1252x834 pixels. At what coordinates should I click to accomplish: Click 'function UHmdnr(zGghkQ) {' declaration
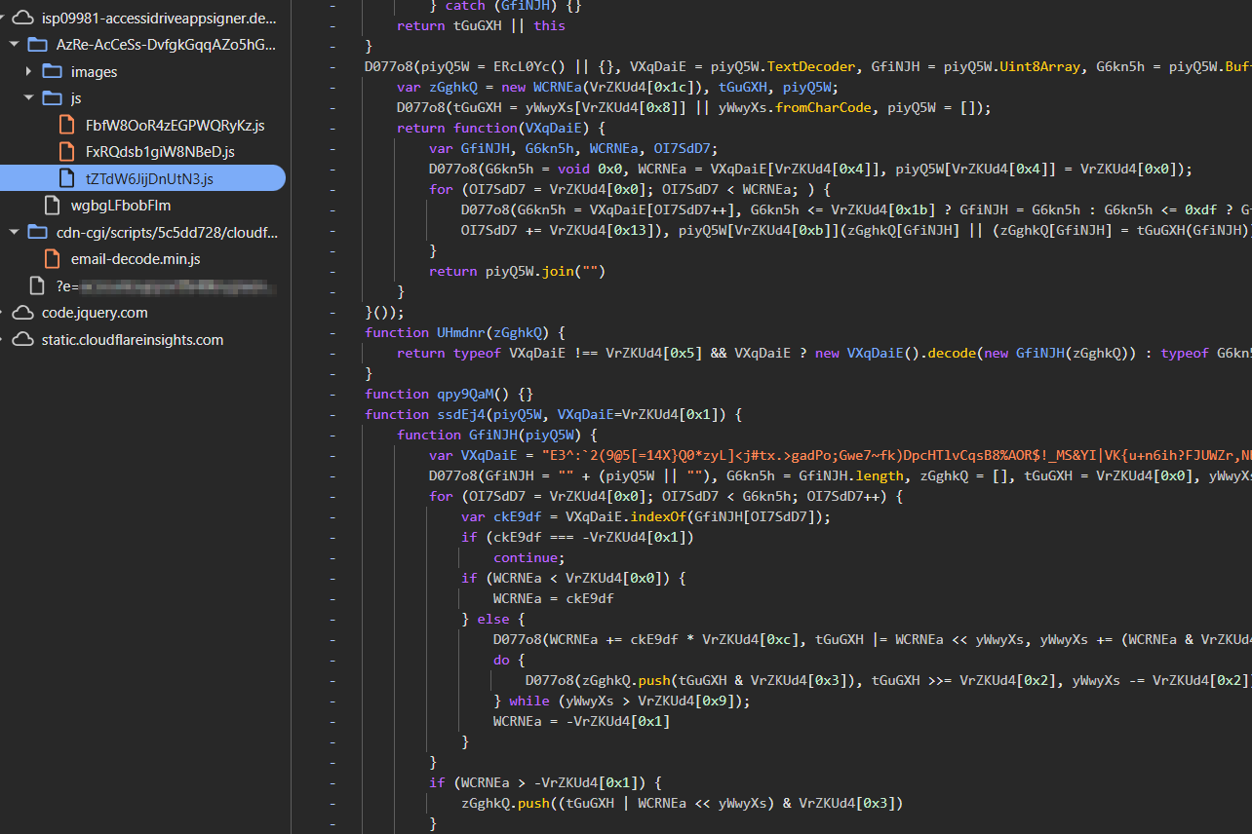[464, 332]
